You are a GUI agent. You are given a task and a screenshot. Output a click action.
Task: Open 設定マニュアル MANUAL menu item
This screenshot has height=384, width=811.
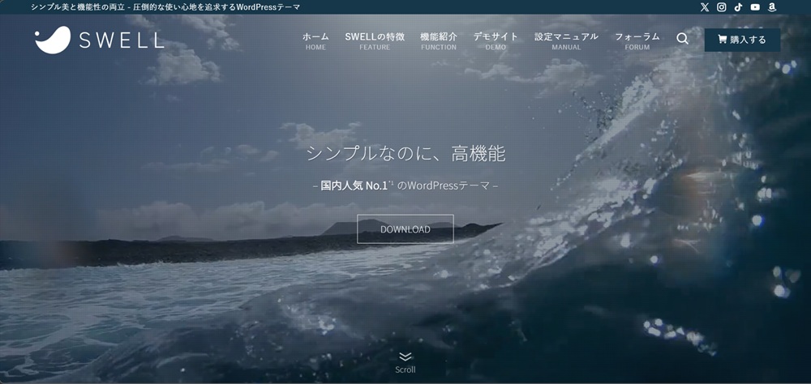click(566, 41)
